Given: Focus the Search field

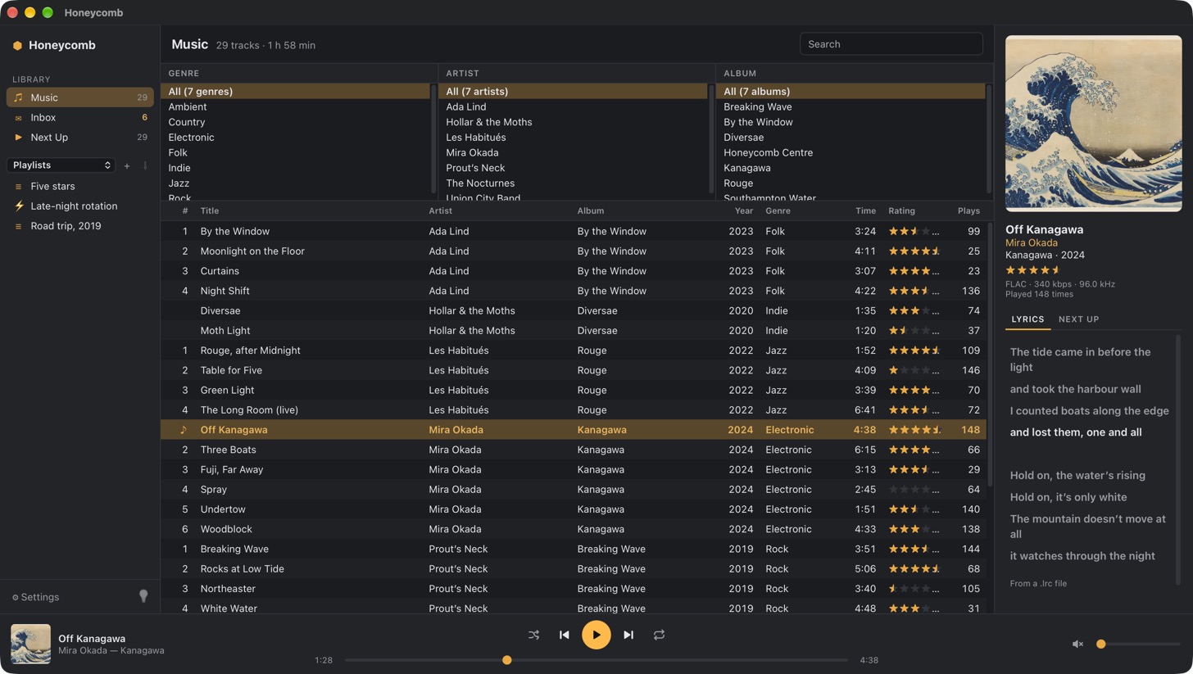Looking at the screenshot, I should [891, 44].
